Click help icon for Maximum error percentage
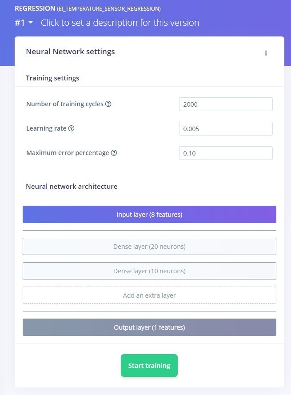The height and width of the screenshot is (395, 291). point(114,153)
